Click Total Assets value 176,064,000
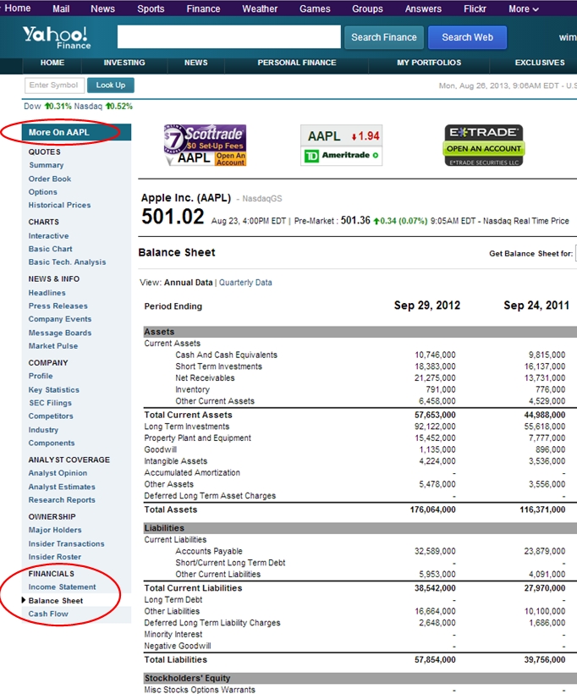This screenshot has height=694, width=577. [433, 509]
